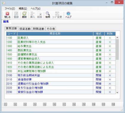This screenshot has width=125, height=113.
Task: Select the その他 tab
Action: coord(51,29)
